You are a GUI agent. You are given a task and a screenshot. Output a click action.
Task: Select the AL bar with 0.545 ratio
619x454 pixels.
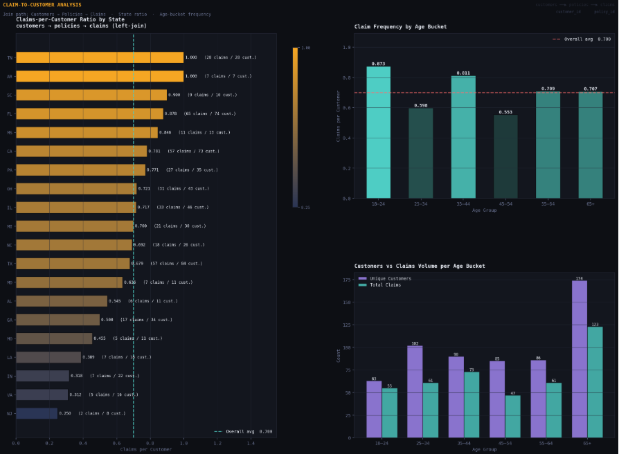(62, 301)
